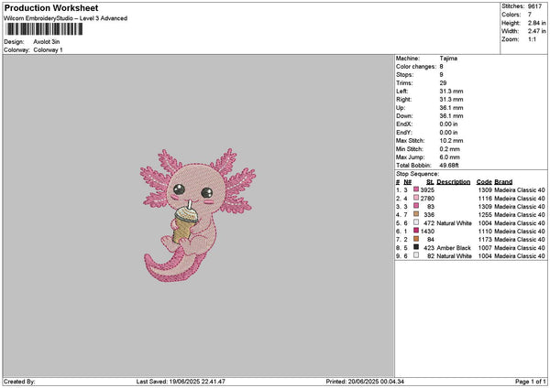Click the colorway value 'Colorway 1'
The height and width of the screenshot is (388, 550).
(x=48, y=50)
